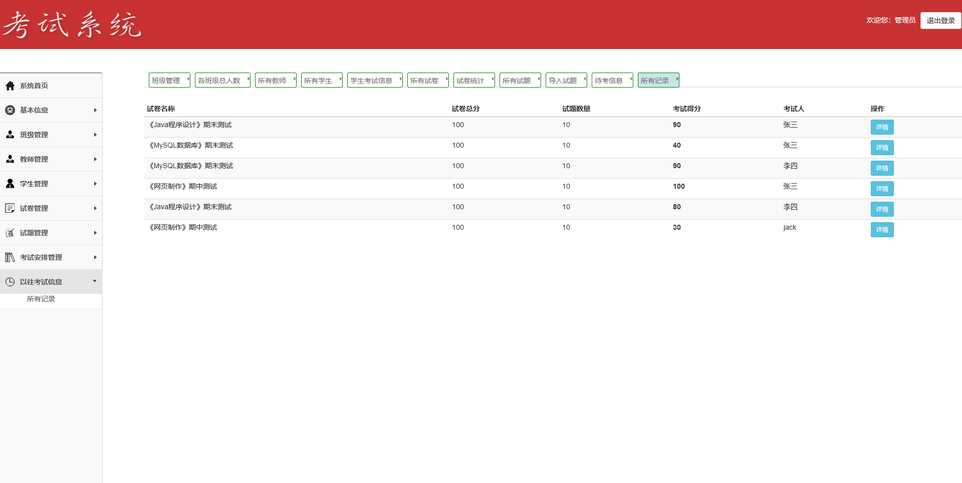Click the examinee name jack
This screenshot has height=483, width=962.
pos(790,227)
